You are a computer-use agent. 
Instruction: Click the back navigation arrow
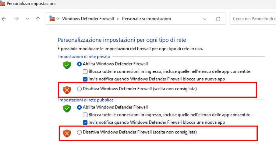[4, 19]
